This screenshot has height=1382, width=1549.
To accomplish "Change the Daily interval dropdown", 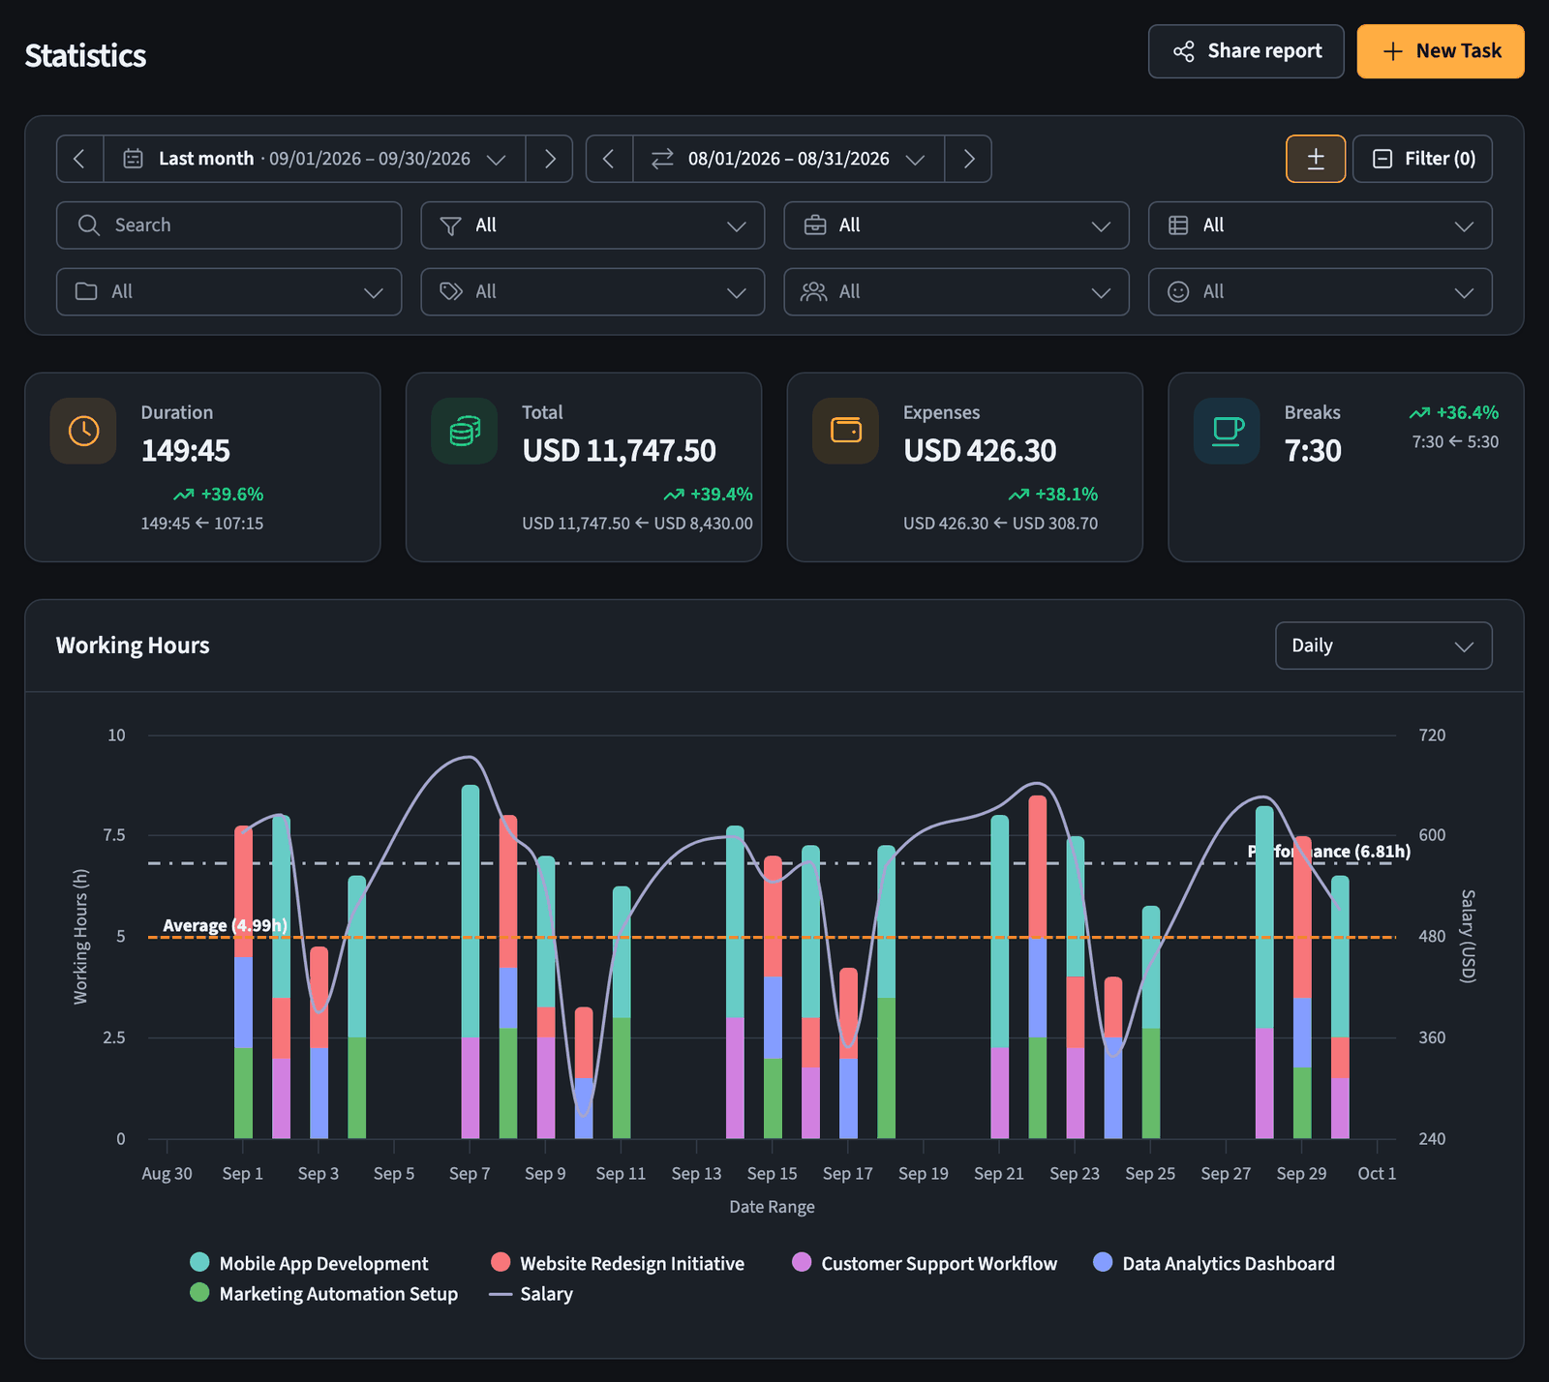I will [x=1384, y=646].
